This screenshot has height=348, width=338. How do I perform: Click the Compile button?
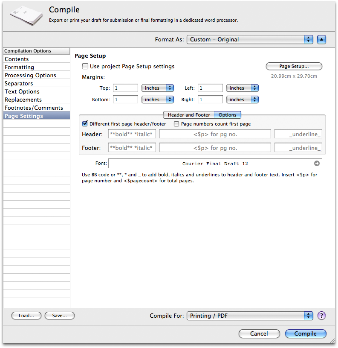305,333
